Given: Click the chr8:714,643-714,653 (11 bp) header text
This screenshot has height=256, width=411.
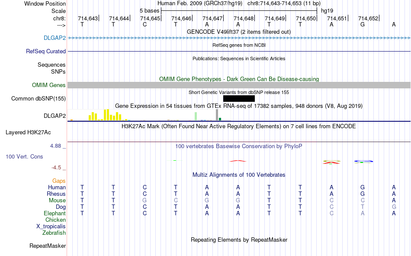Looking at the screenshot, I should (x=284, y=3).
